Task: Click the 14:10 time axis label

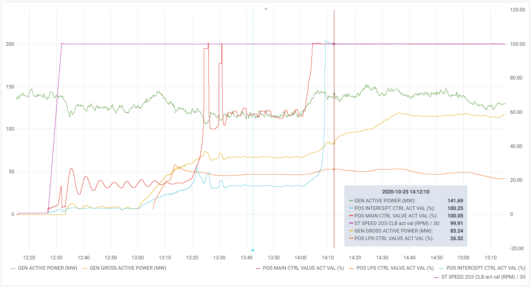Action: pos(328,258)
